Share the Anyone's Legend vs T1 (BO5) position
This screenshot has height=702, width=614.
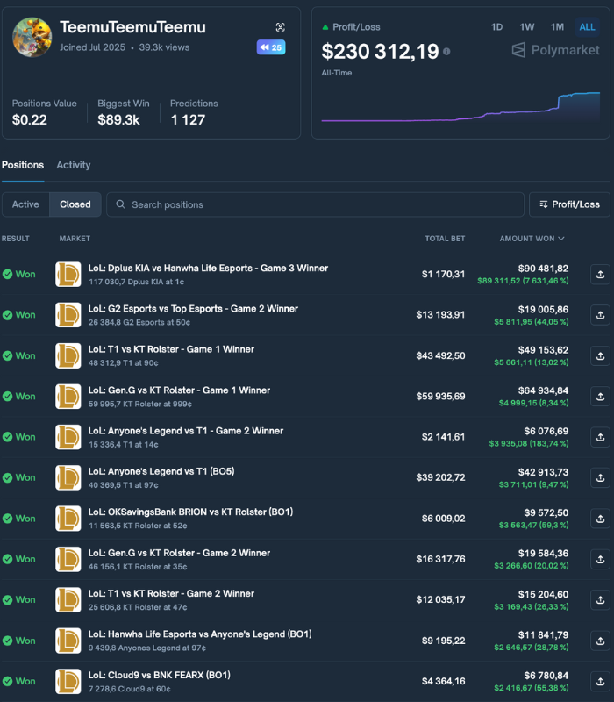coord(600,477)
